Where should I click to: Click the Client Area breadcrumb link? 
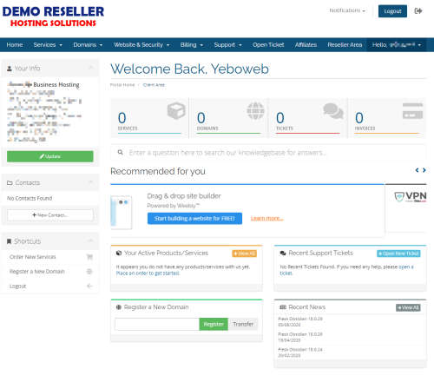[x=154, y=85]
